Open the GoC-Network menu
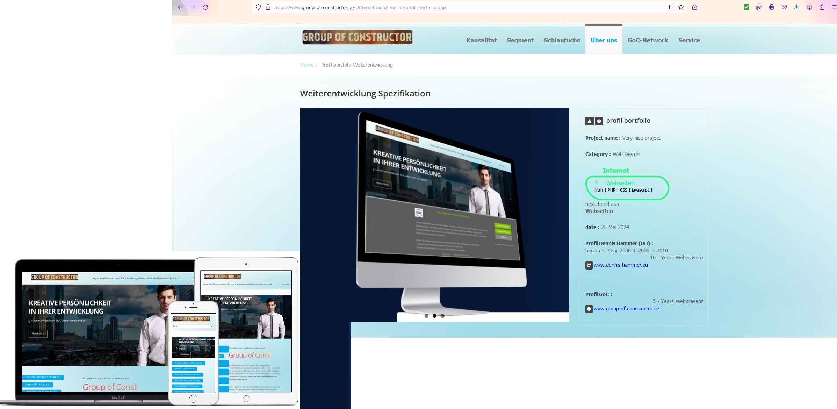 647,40
